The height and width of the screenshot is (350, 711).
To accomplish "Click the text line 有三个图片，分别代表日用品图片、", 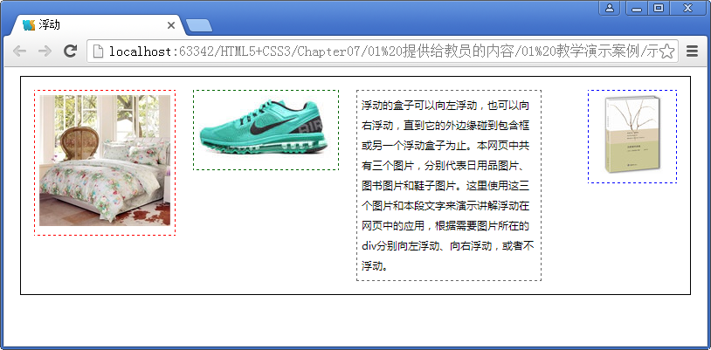I will [444, 166].
